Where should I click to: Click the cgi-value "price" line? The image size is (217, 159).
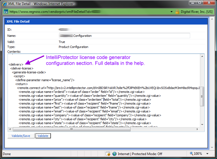[x=85, y=100]
